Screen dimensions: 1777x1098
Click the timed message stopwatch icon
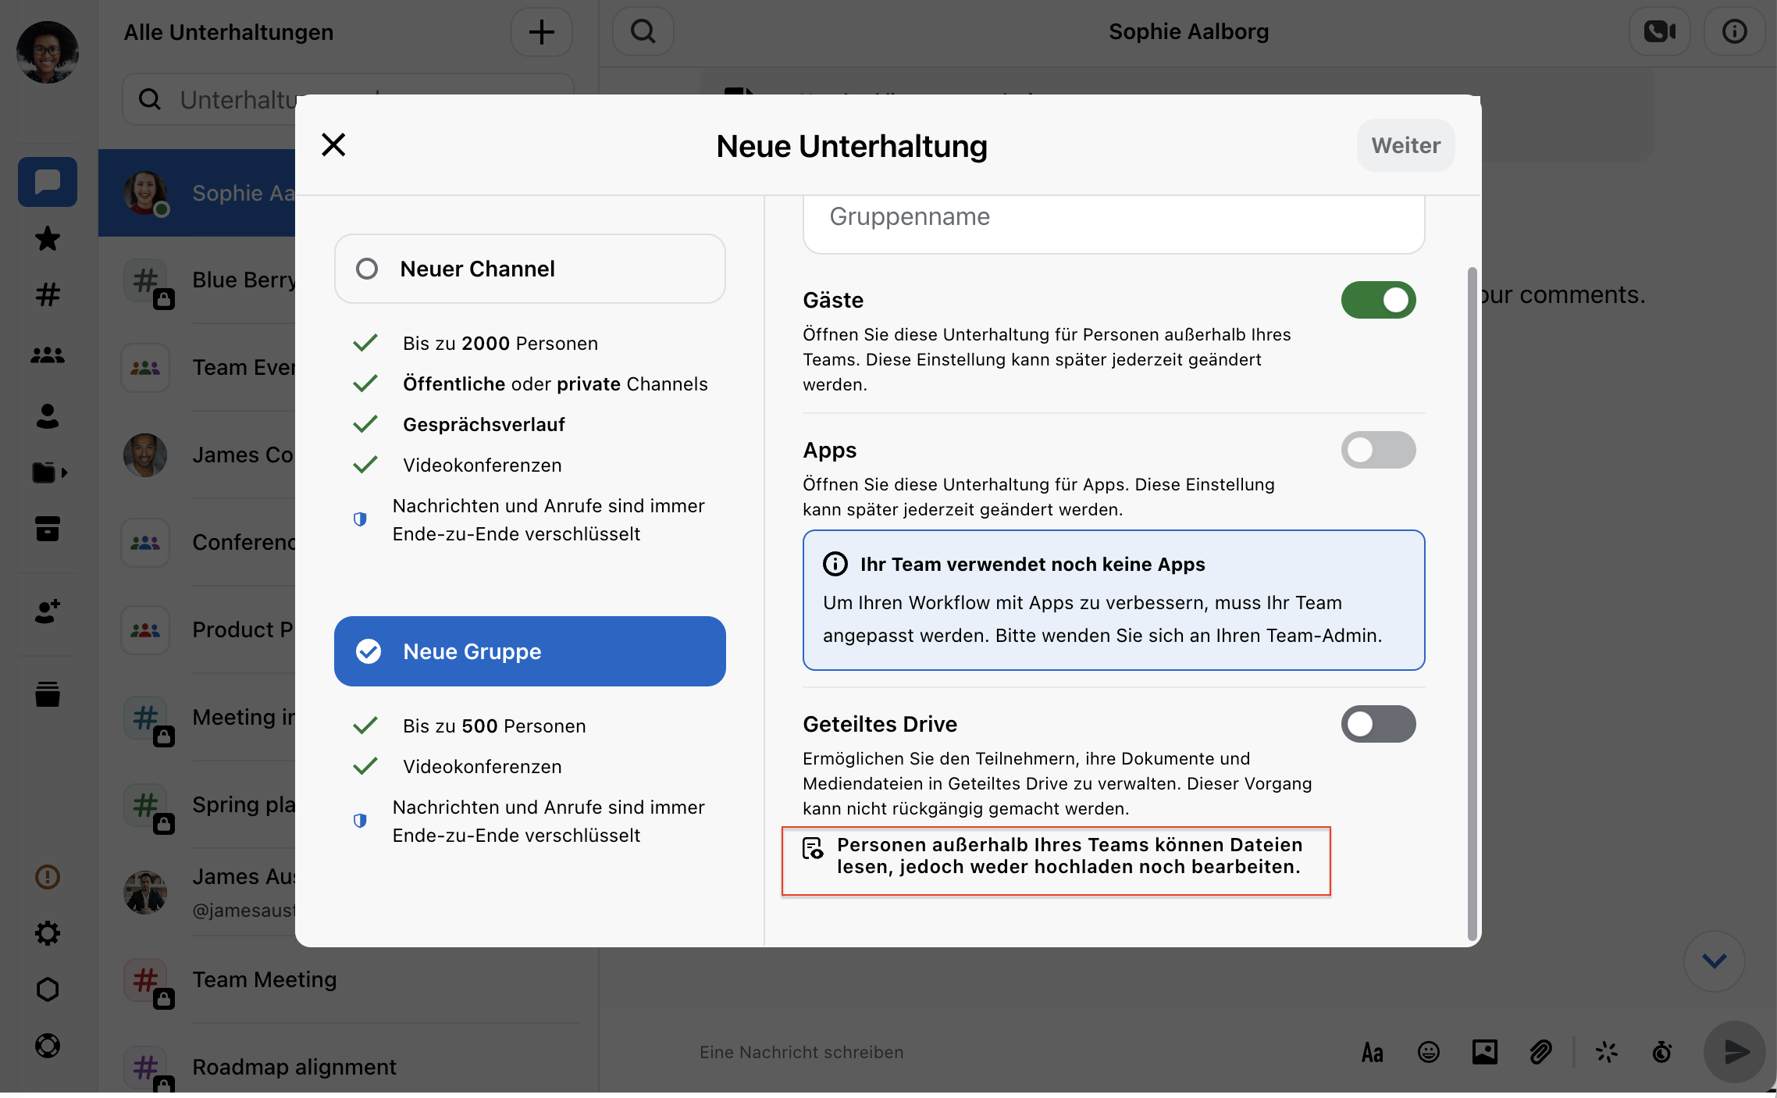1662,1053
